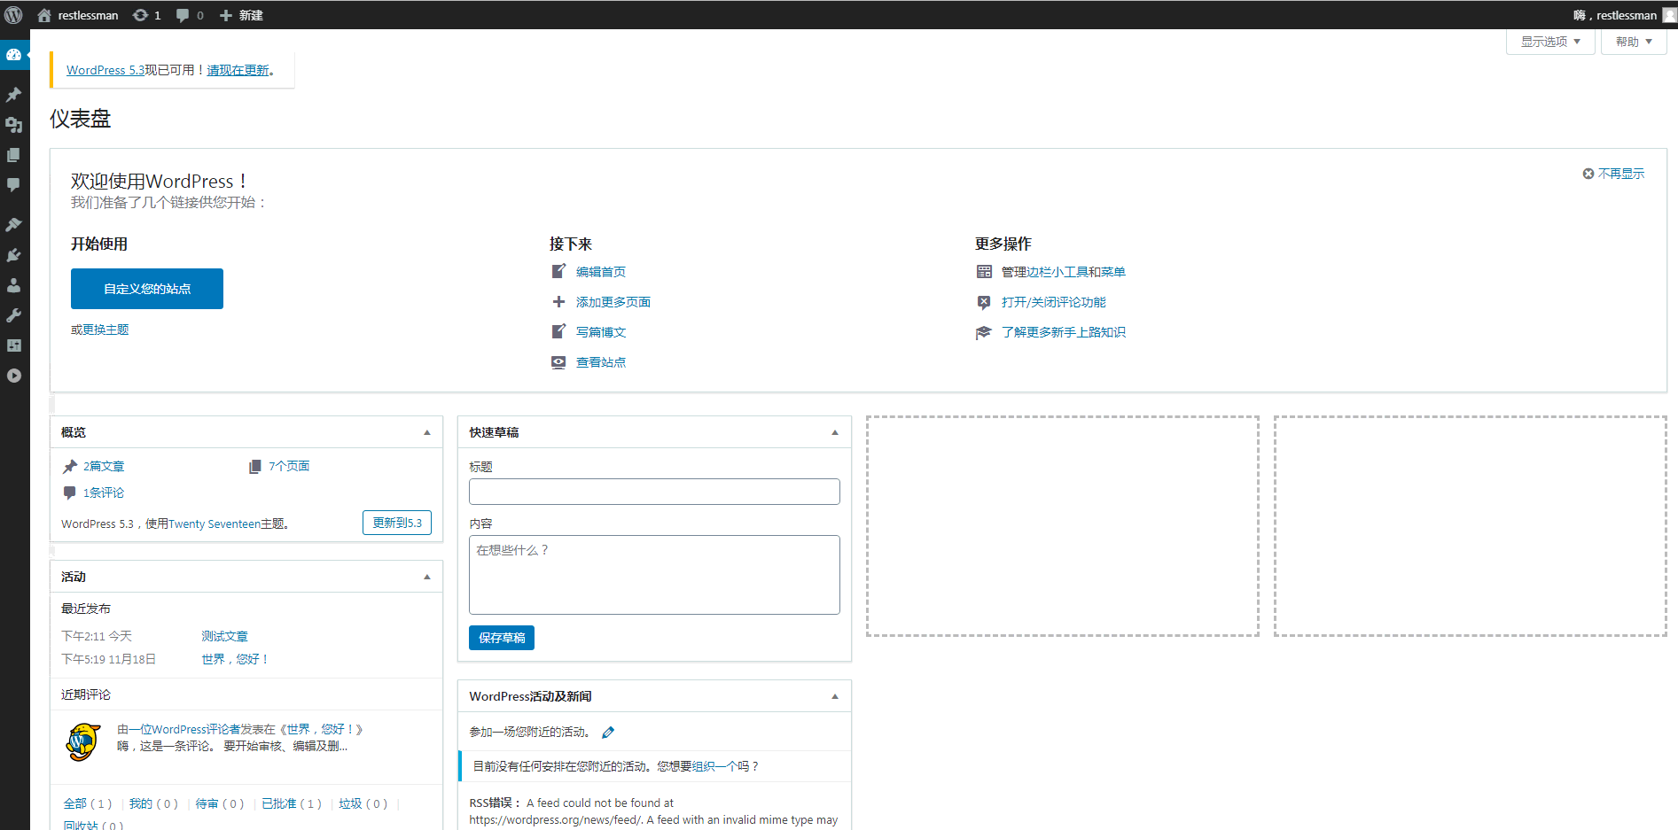Click the 自定义您的站点 button
The height and width of the screenshot is (830, 1678).
(147, 289)
